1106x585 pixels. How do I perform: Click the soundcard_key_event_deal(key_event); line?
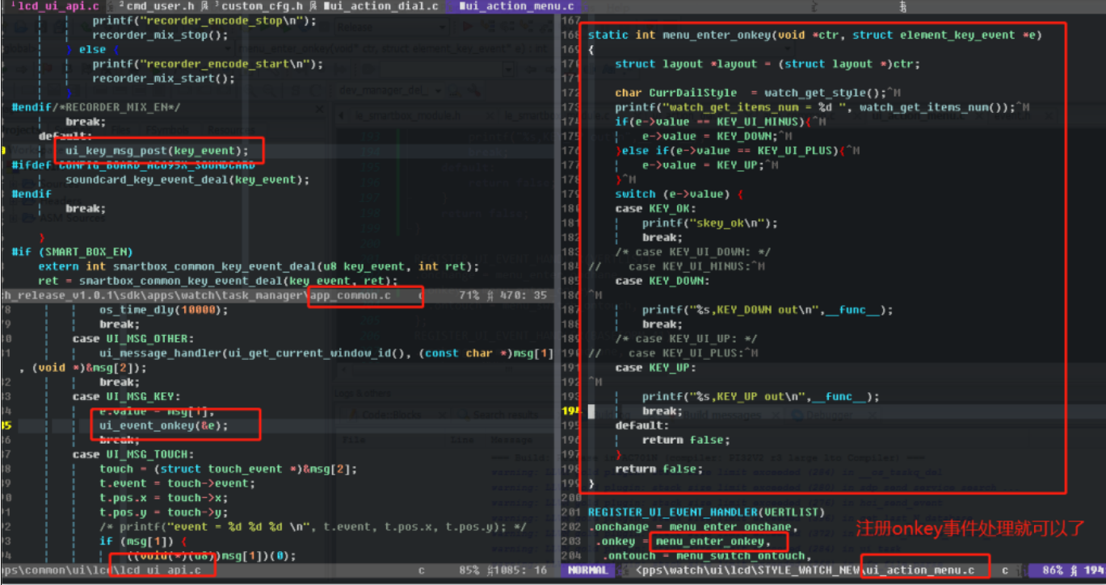pyautogui.click(x=187, y=179)
